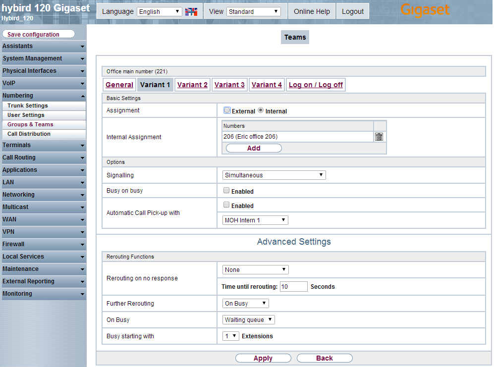Switch to the Variant 2 tab
Image resolution: width=494 pixels, height=367 pixels.
click(x=192, y=85)
